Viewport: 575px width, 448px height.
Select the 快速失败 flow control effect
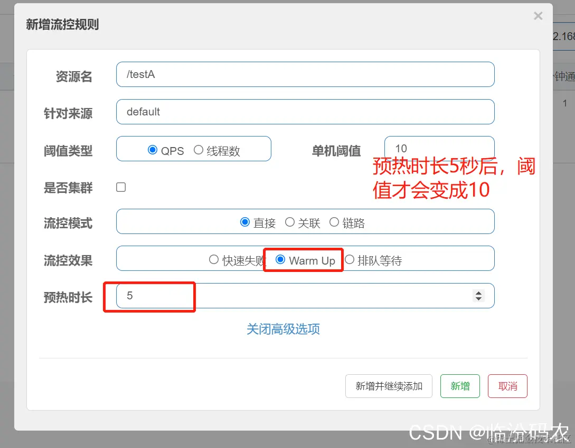pos(214,259)
